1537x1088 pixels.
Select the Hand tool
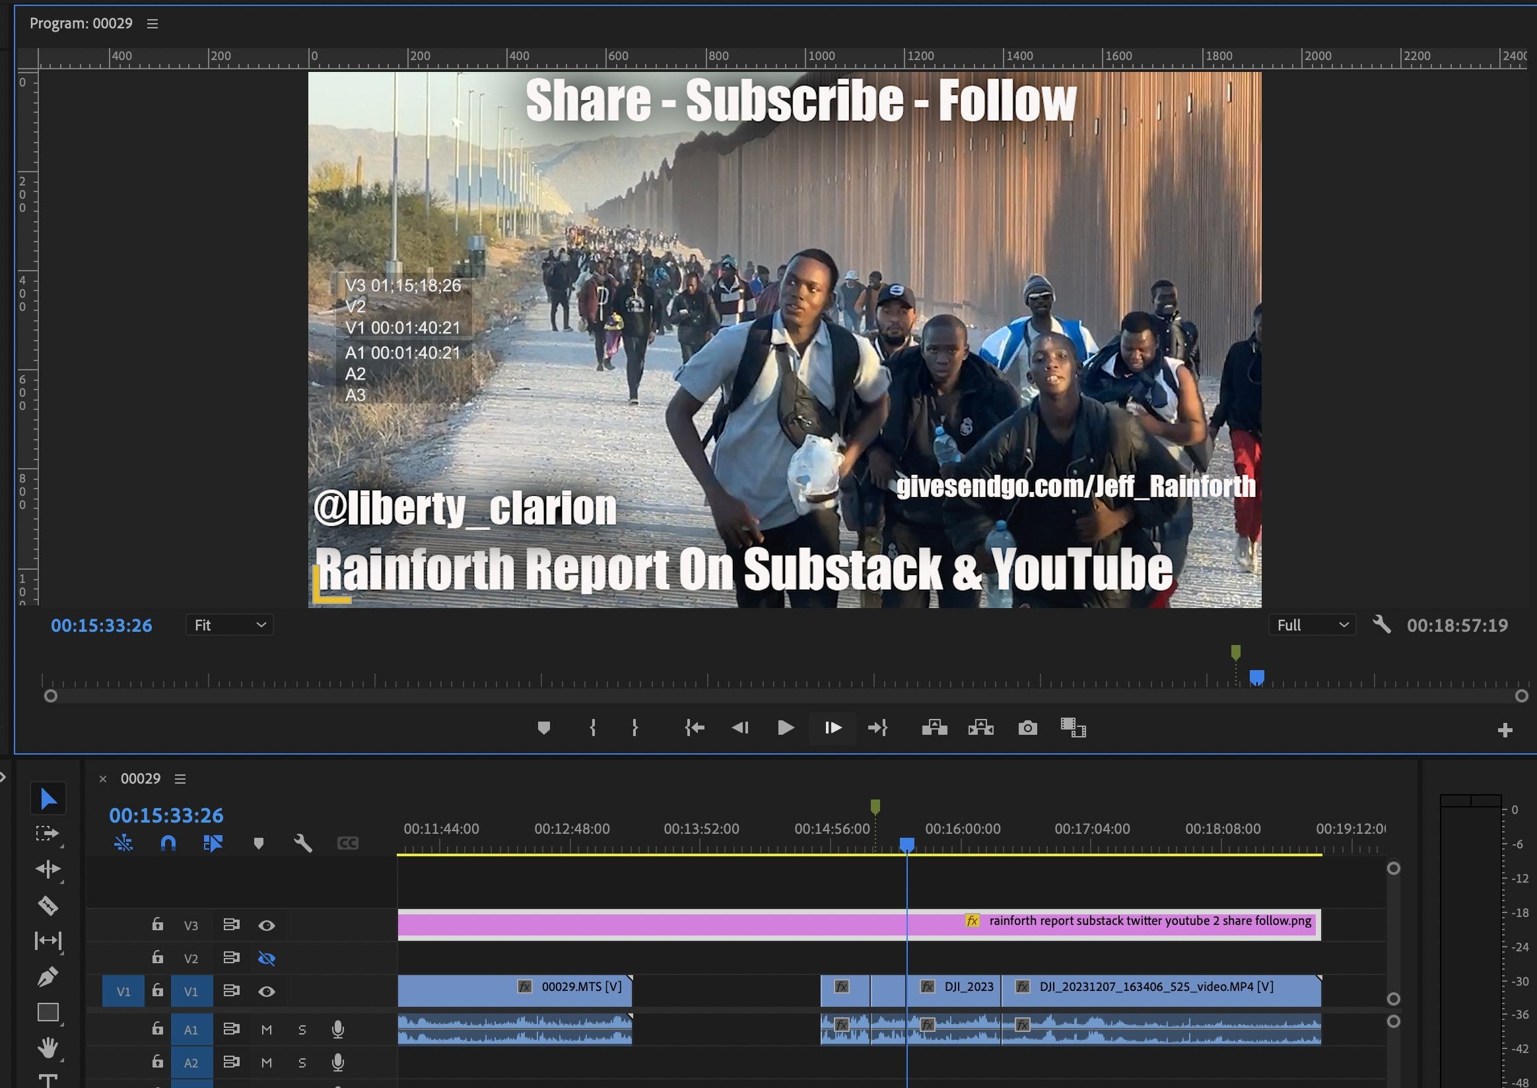pyautogui.click(x=48, y=1047)
